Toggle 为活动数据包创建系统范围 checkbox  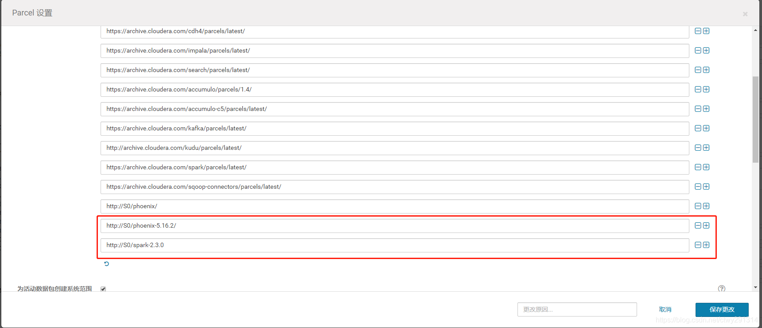103,289
